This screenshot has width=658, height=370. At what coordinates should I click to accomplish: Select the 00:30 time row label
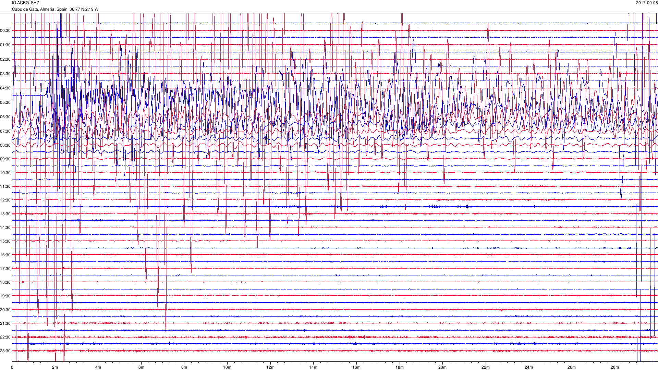point(5,30)
